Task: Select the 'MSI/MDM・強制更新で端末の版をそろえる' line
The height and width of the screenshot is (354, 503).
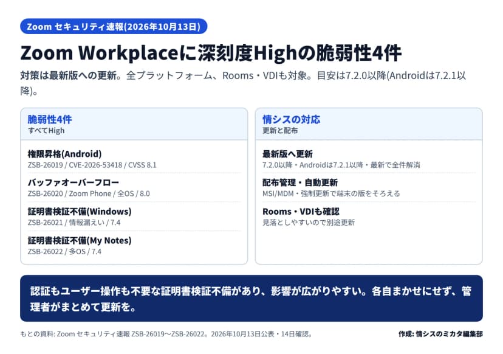Action: coord(331,193)
